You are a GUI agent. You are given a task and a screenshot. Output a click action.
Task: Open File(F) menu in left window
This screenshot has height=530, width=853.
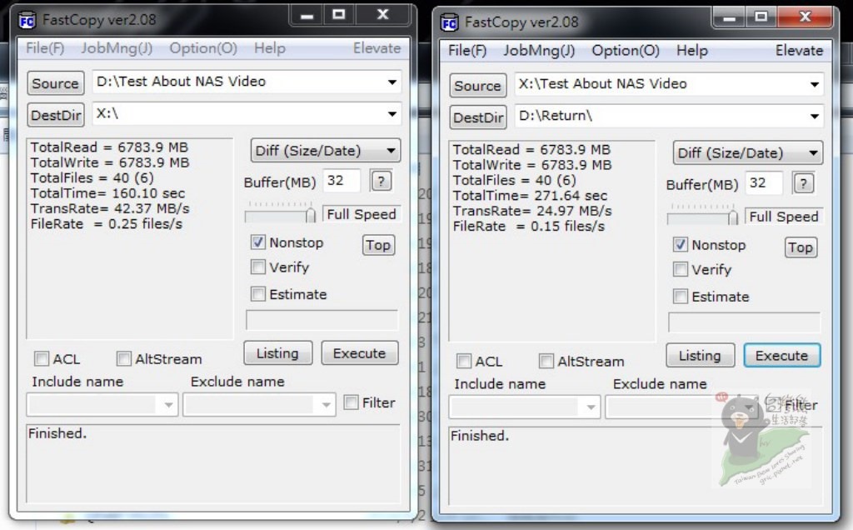tap(45, 48)
